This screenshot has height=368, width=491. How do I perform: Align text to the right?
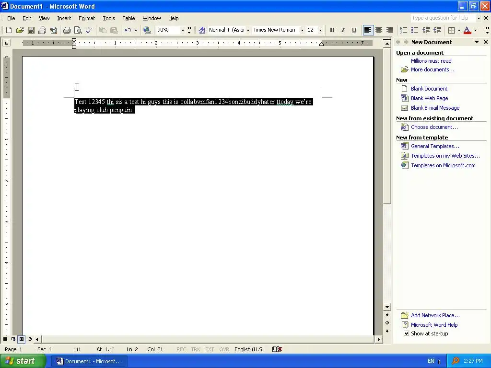390,30
